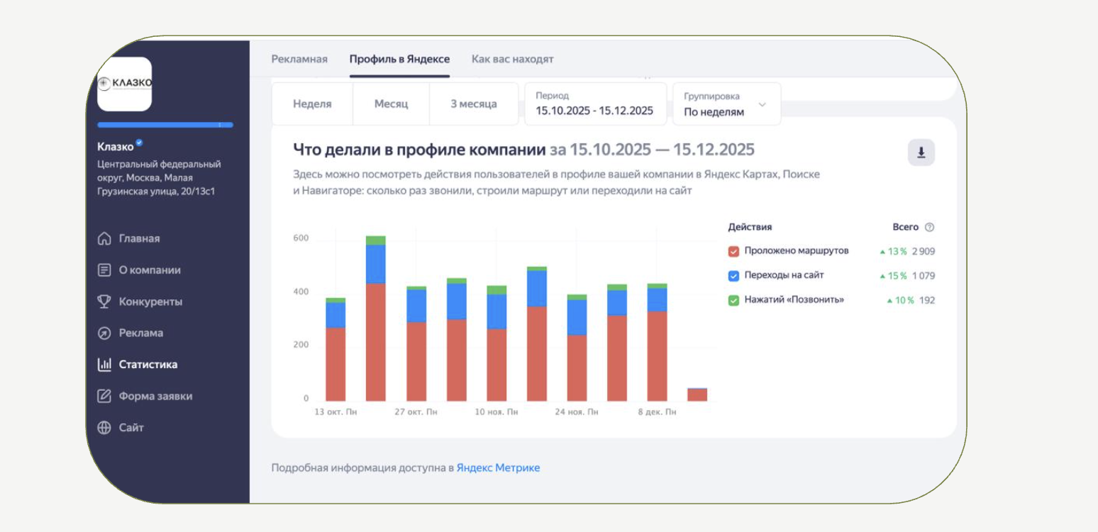Click the edit icon beside Форма заявки
The width and height of the screenshot is (1098, 532).
coord(104,396)
